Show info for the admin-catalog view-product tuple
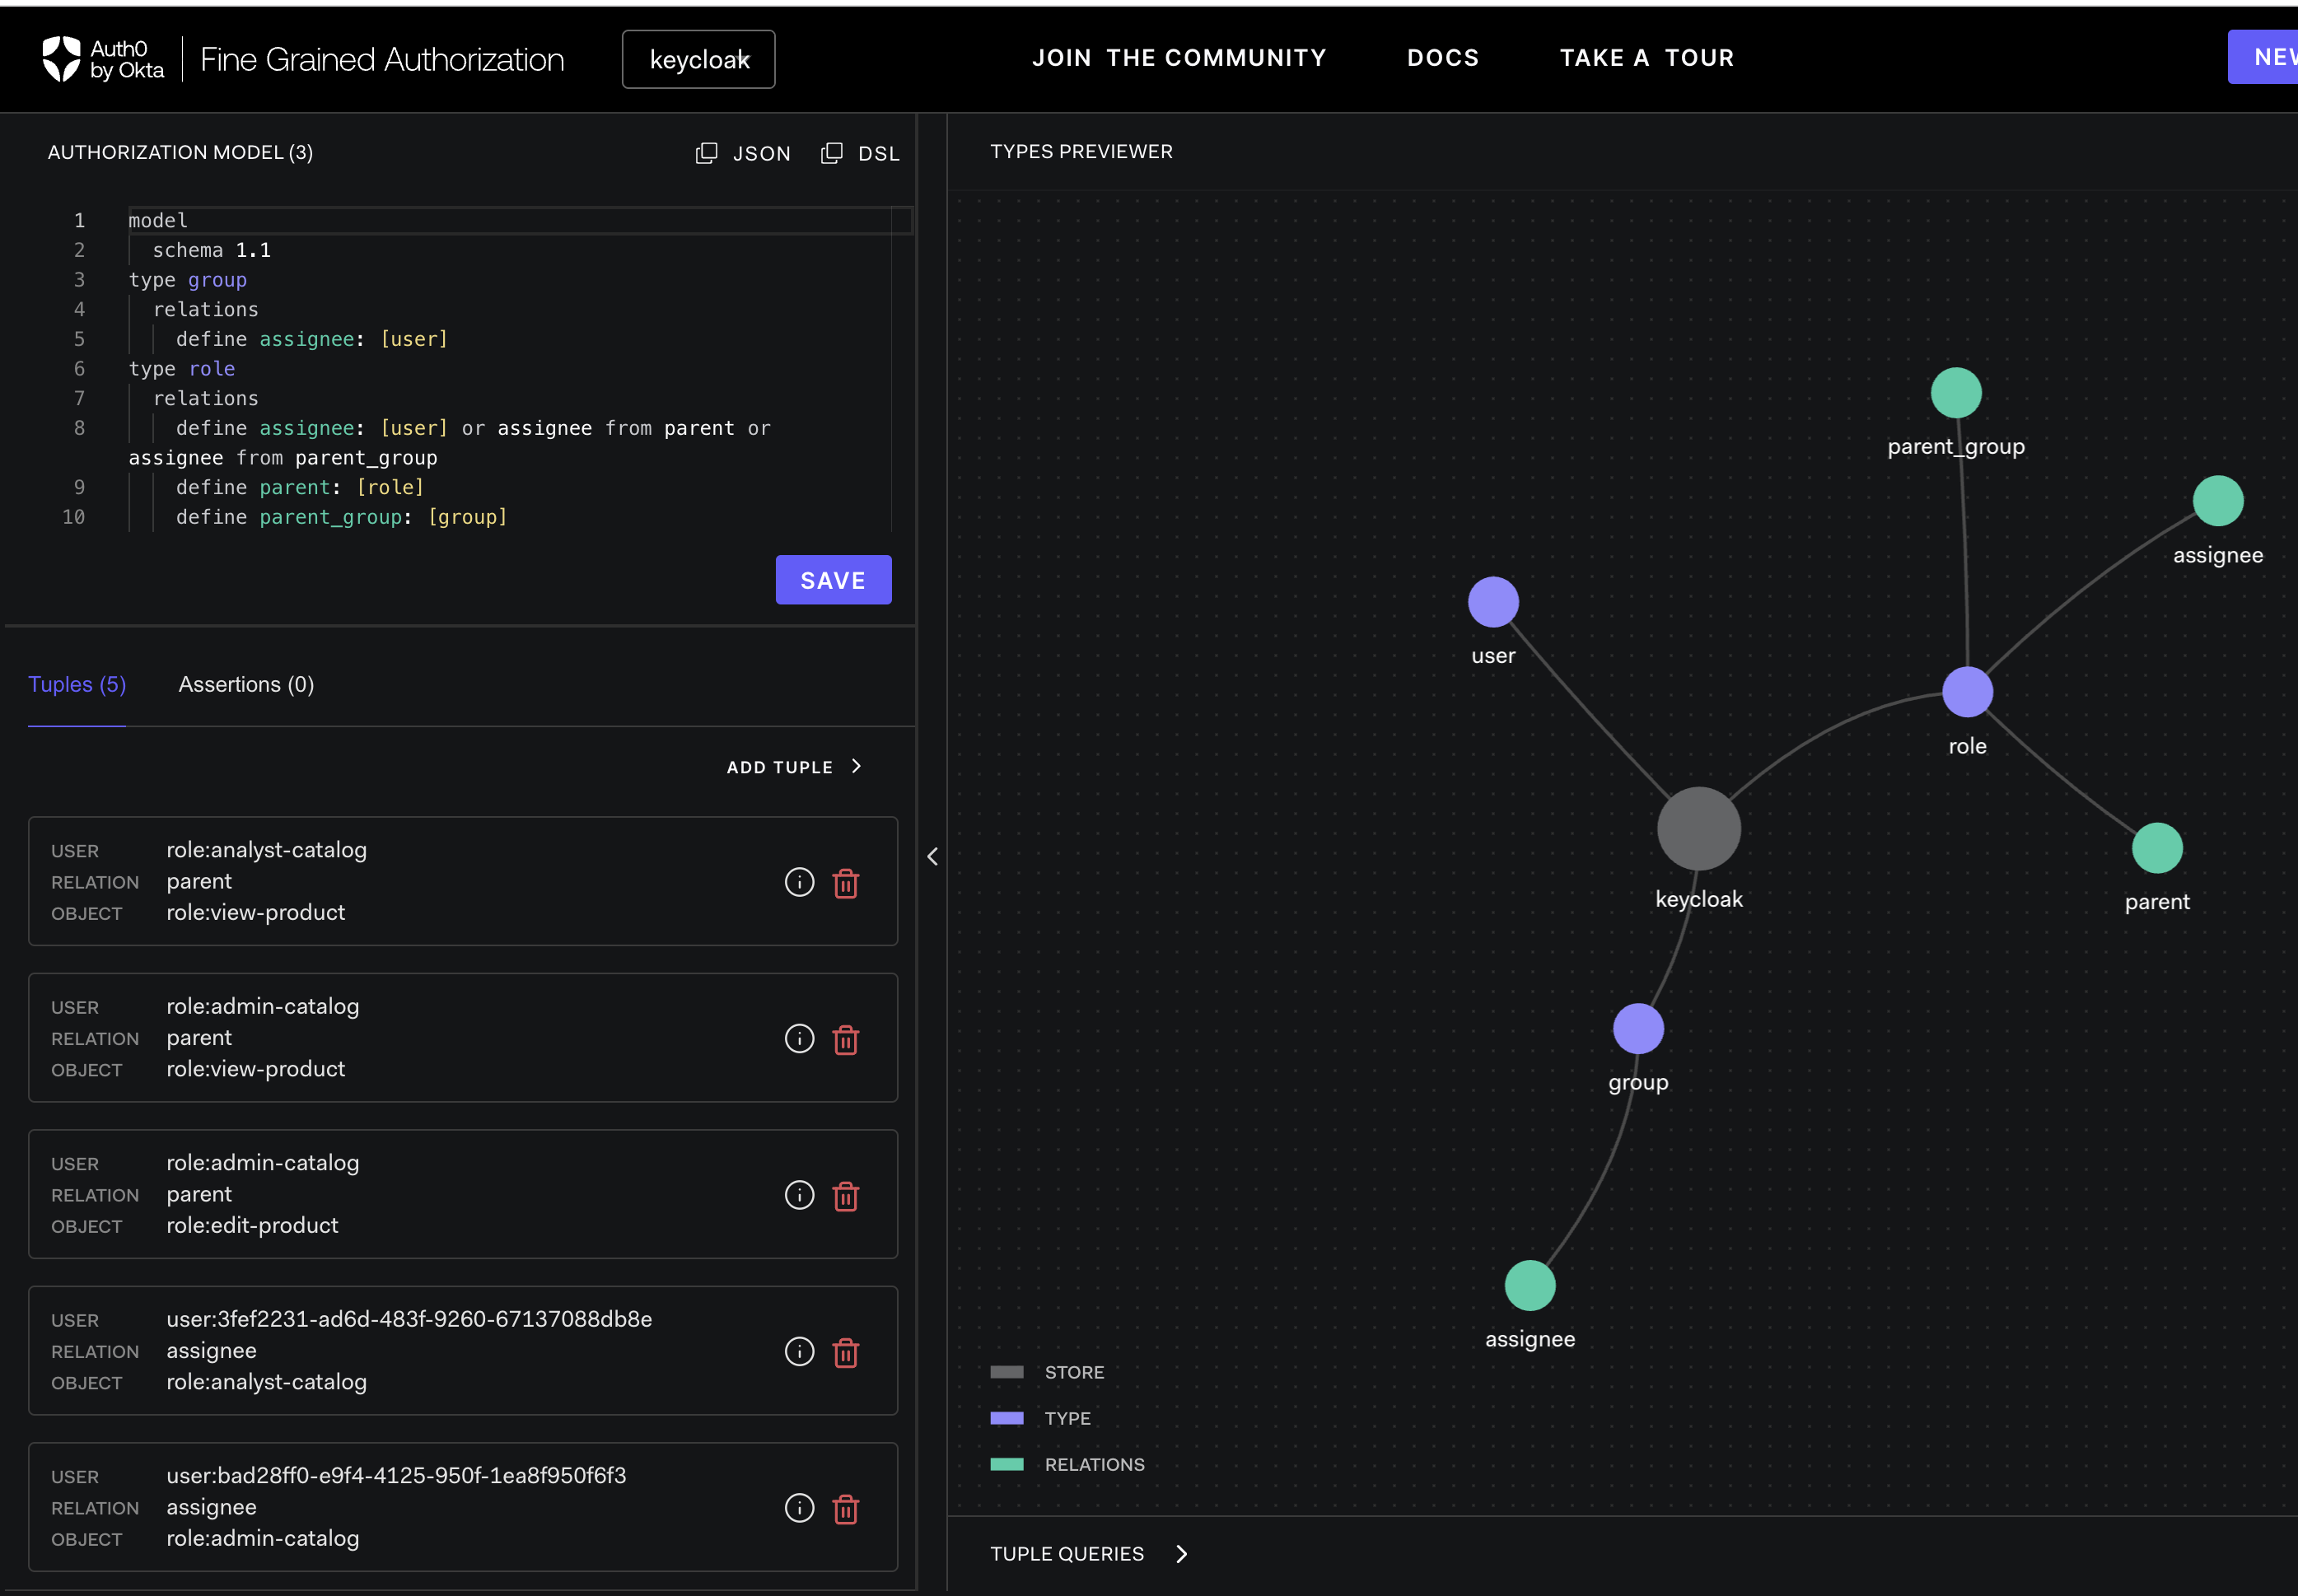The width and height of the screenshot is (2298, 1596). point(799,1039)
